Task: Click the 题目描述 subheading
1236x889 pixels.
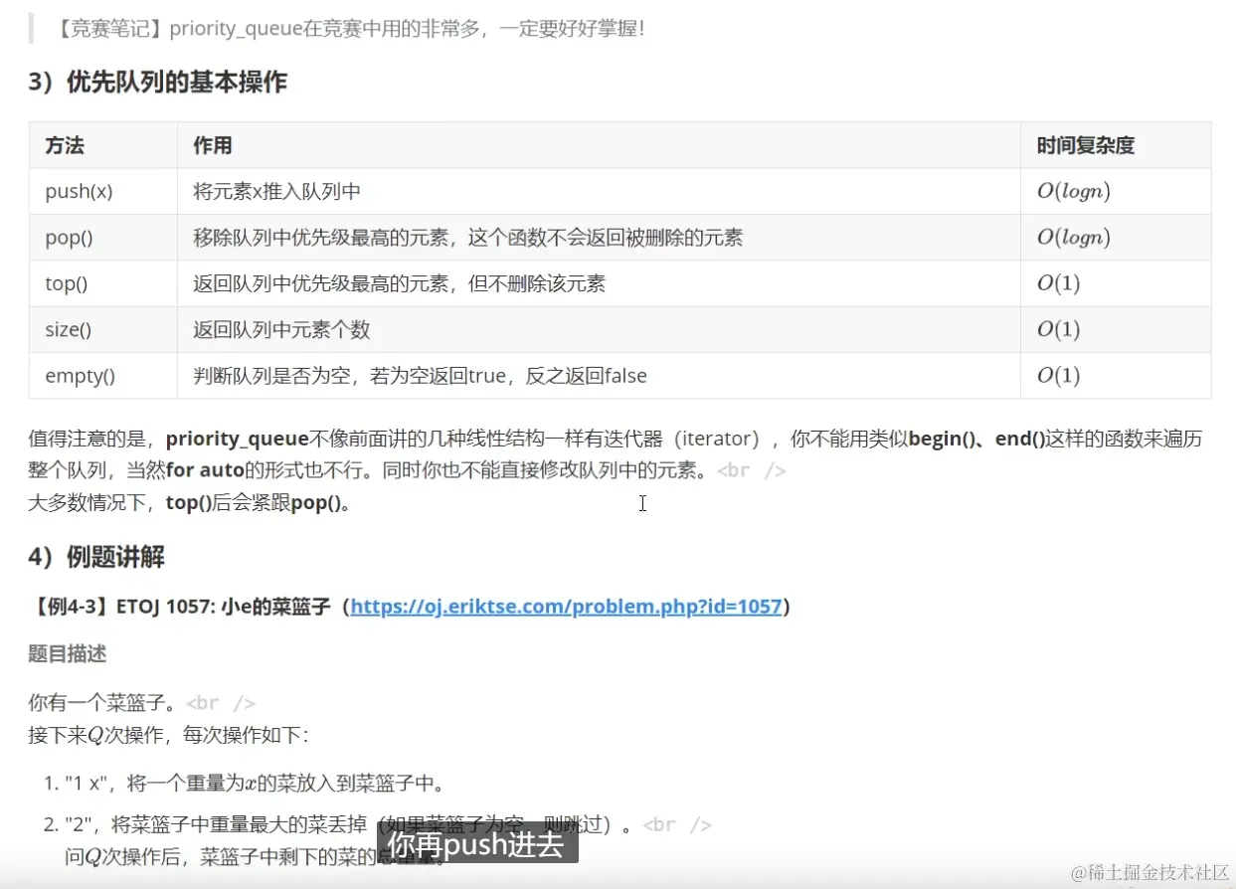Action: (x=68, y=653)
